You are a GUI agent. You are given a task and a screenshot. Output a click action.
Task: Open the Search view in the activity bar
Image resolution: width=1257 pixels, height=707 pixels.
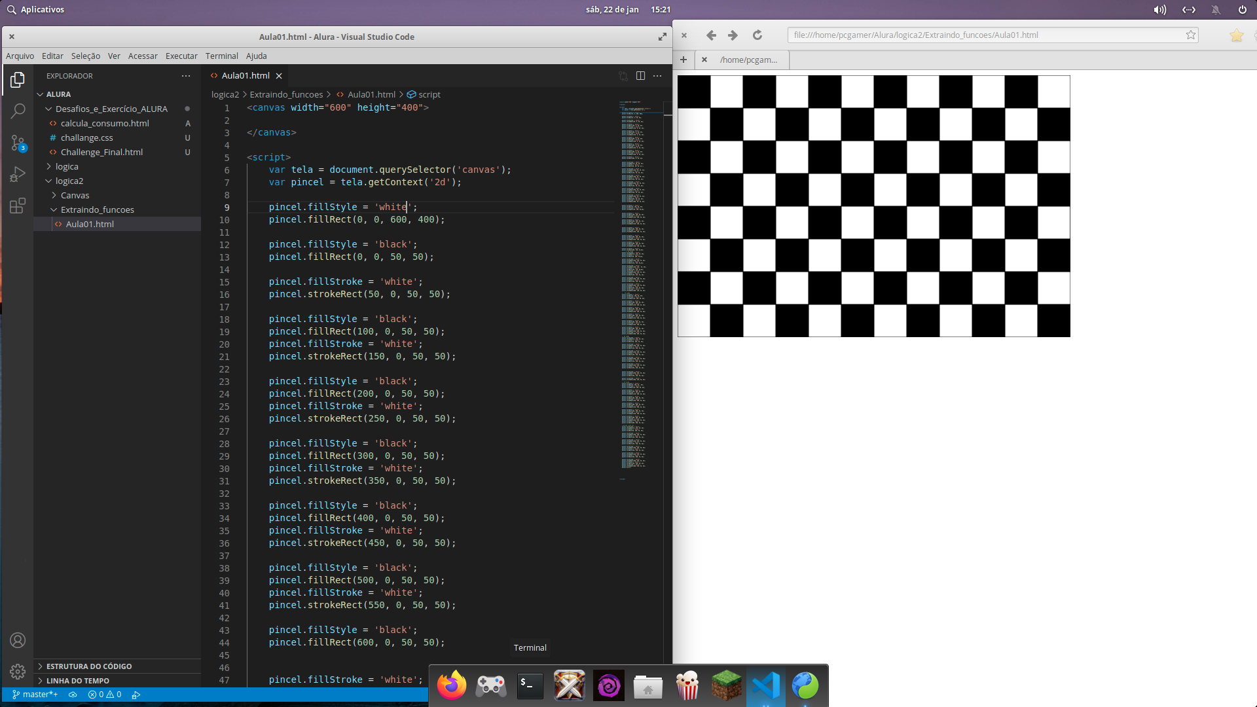tap(18, 111)
